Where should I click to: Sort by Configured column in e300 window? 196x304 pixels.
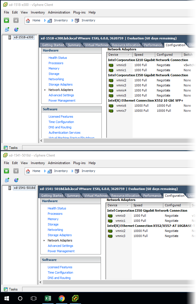(x=169, y=55)
